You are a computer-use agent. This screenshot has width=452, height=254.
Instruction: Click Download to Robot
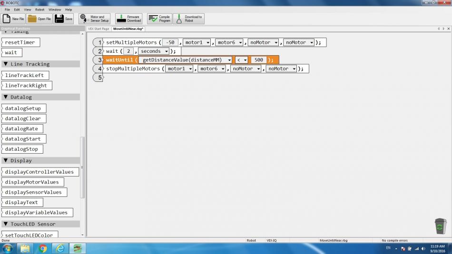189,19
